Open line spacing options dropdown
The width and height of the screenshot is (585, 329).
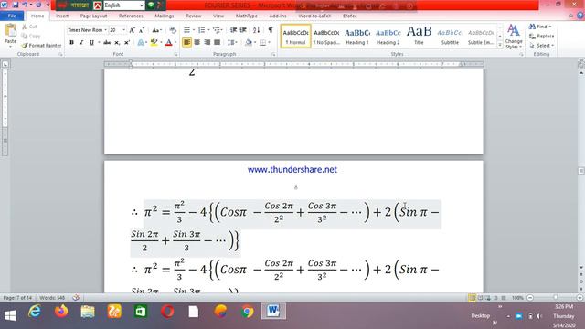pyautogui.click(x=232, y=43)
